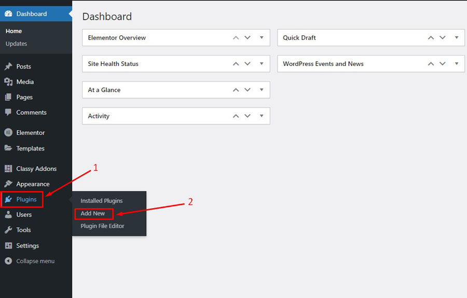Toggle WordPress Events and News panel
This screenshot has width=467, height=298.
tap(457, 63)
